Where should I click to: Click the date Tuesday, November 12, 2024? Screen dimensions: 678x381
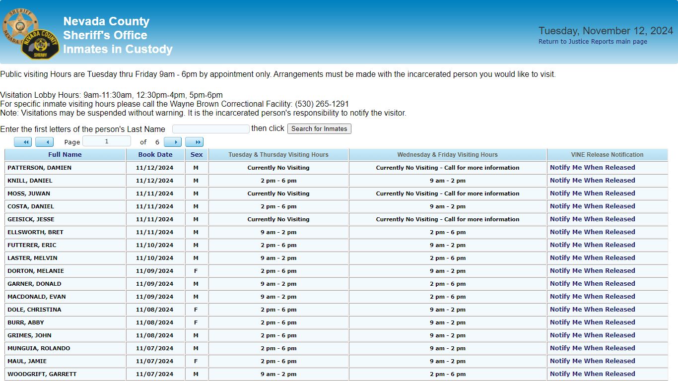coord(606,31)
